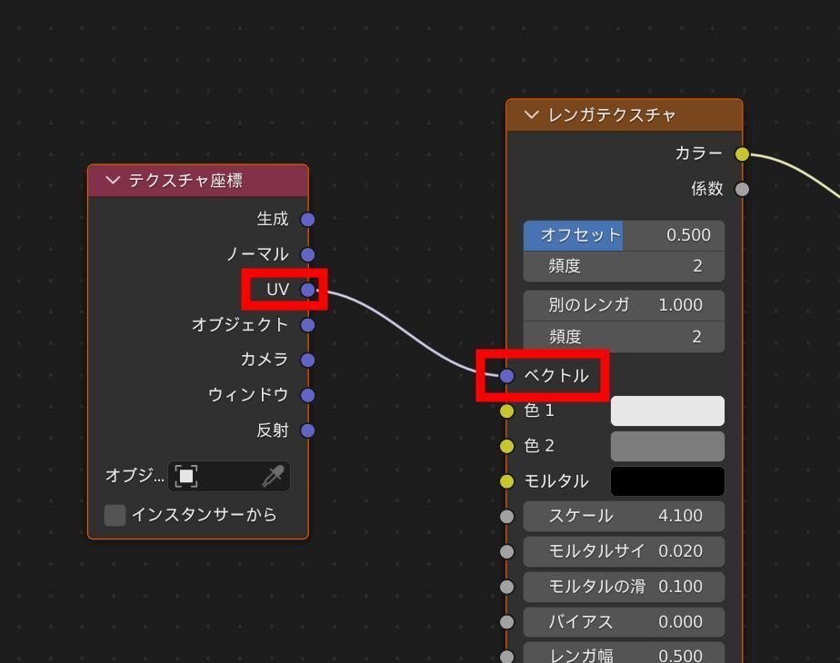Adjust the 別のレンガ 1.000 slider

[x=625, y=305]
